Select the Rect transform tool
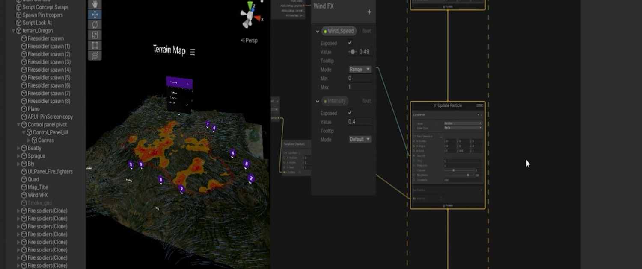Image resolution: width=642 pixels, height=269 pixels. pos(95,45)
